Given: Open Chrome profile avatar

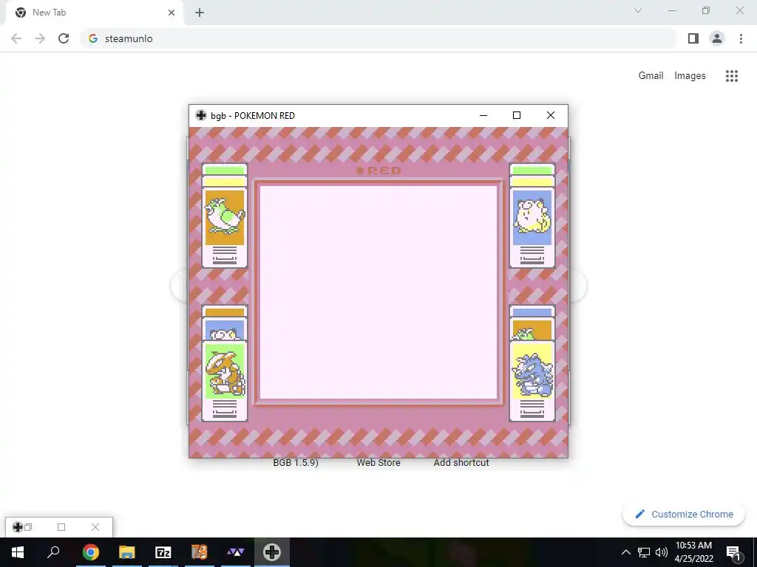Looking at the screenshot, I should (717, 38).
